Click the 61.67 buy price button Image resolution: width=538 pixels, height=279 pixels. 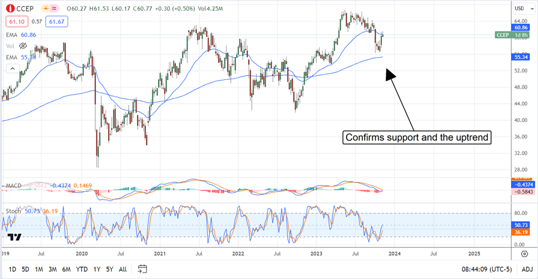(56, 22)
